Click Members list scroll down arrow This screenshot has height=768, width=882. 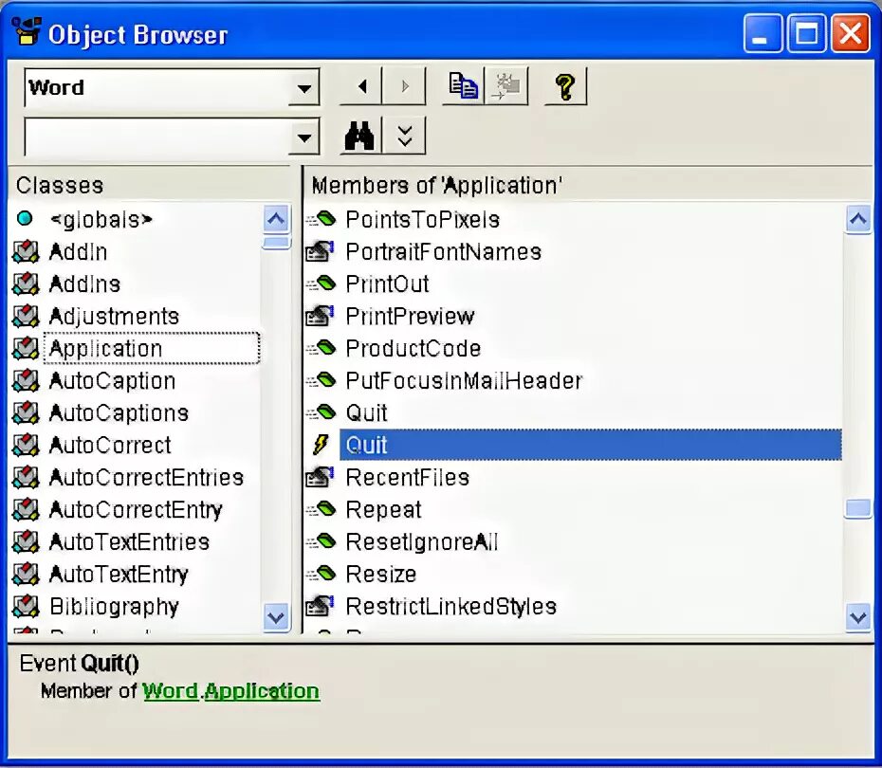click(x=858, y=617)
